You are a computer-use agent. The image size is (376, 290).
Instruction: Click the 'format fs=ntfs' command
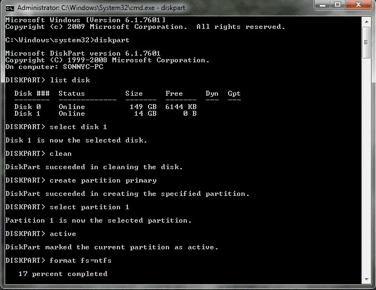click(x=81, y=260)
